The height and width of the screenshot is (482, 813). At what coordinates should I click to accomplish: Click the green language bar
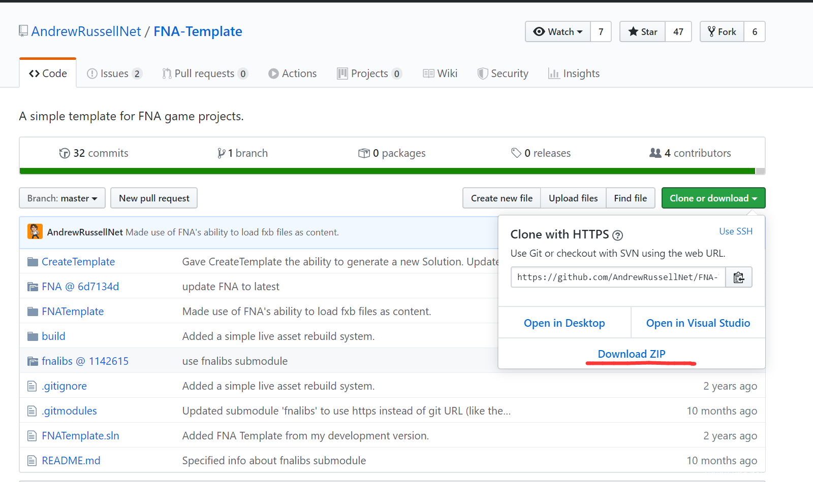(x=386, y=171)
